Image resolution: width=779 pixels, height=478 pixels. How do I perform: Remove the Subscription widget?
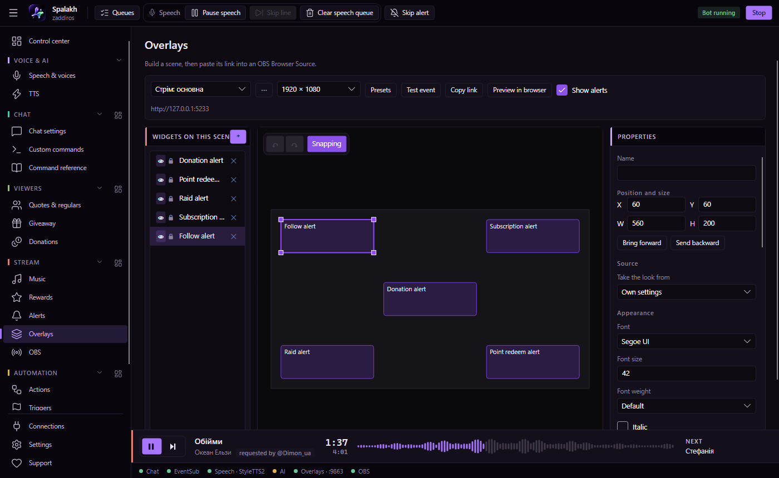click(x=234, y=217)
